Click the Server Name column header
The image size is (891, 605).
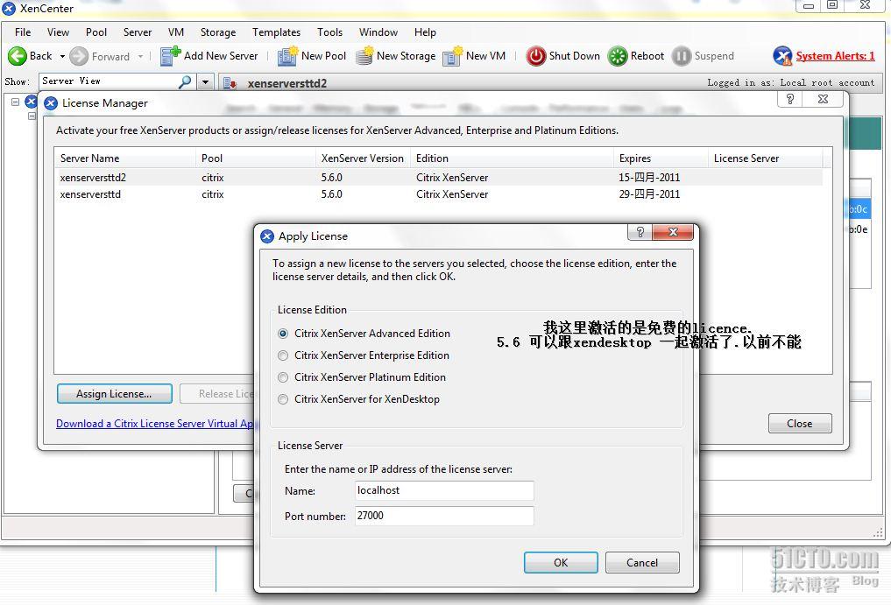[x=125, y=158]
